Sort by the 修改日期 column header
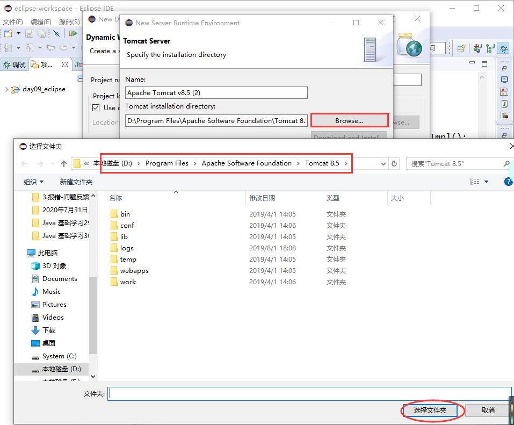This screenshot has width=514, height=425. pos(262,198)
